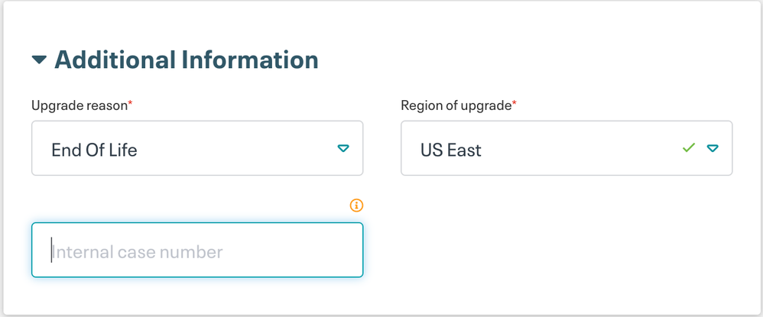The width and height of the screenshot is (763, 317).
Task: Click the Internal case number placeholder text
Action: (138, 251)
